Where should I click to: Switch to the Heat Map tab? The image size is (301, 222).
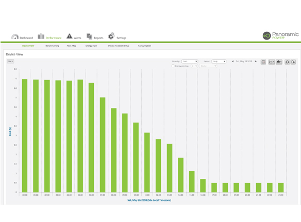72,46
